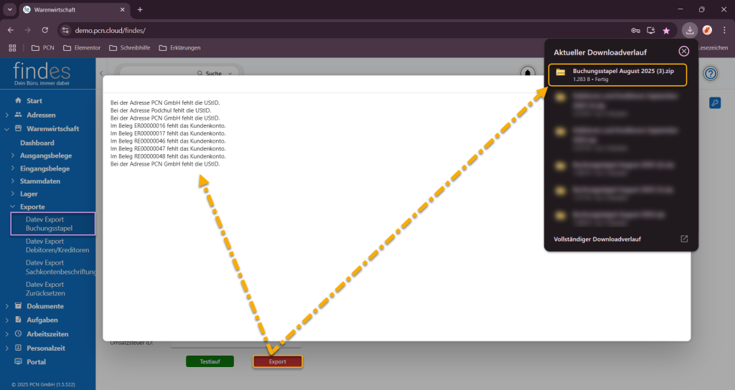Open the help question mark icon
Screen dimensions: 735x390
(x=711, y=74)
